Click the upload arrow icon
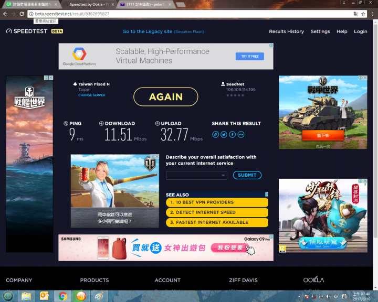 point(157,123)
